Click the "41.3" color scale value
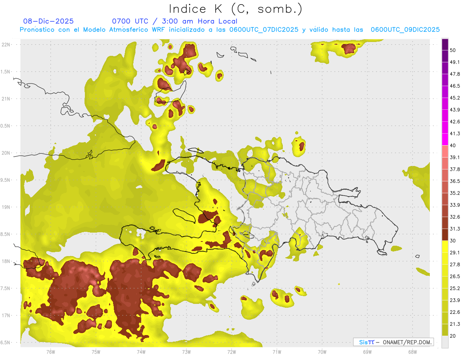Screen dimensions: 463x357 click(455, 134)
